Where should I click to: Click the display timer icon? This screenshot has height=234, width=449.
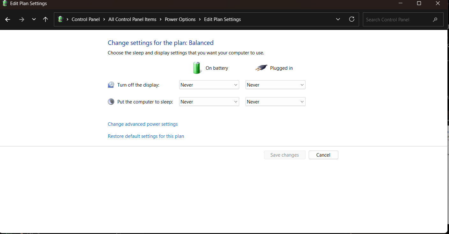tap(111, 85)
